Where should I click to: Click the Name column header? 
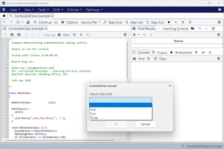tap(179, 41)
